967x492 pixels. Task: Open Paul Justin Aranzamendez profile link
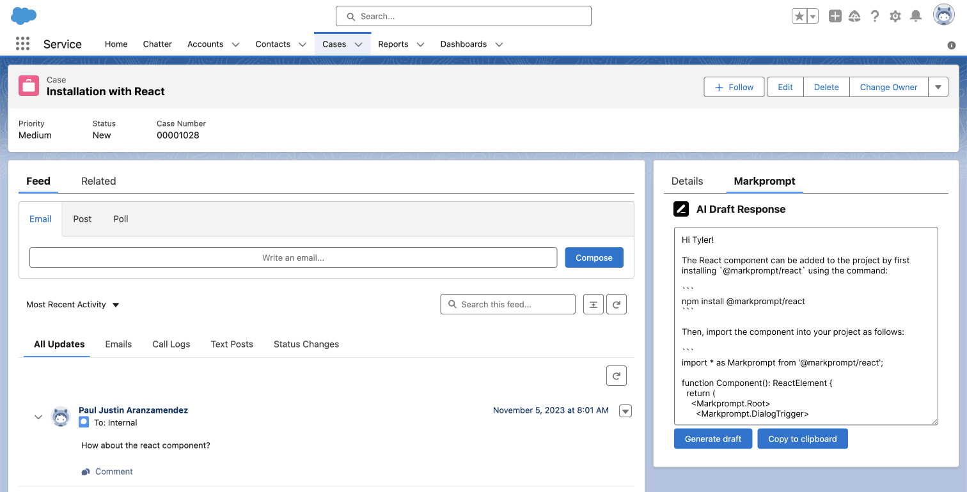tap(133, 410)
